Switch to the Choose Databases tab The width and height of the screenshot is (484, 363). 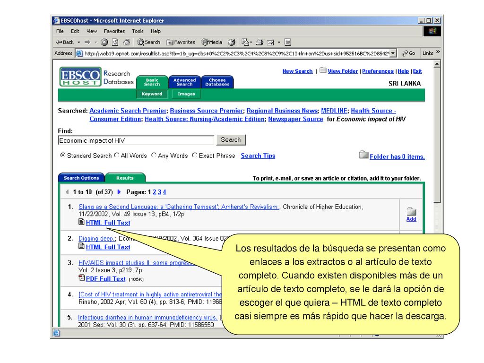(217, 82)
